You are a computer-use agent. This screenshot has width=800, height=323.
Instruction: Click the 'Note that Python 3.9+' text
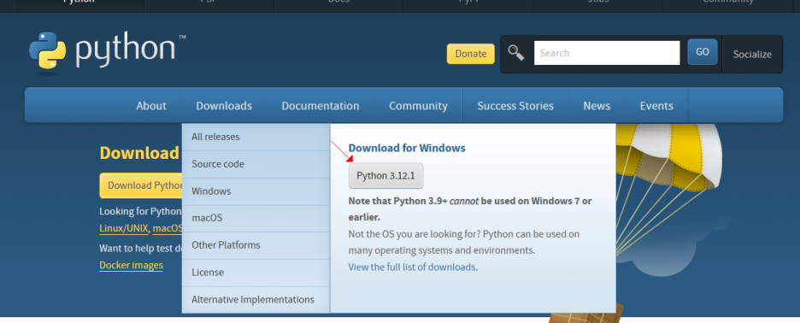[470, 208]
